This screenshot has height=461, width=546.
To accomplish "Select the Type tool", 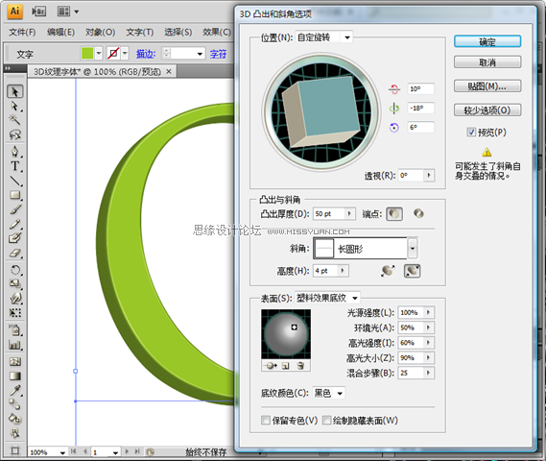I will click(15, 166).
